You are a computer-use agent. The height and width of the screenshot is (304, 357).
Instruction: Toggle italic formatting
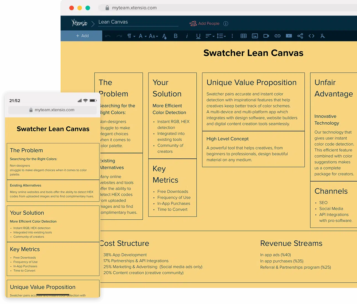pyautogui.click(x=187, y=36)
